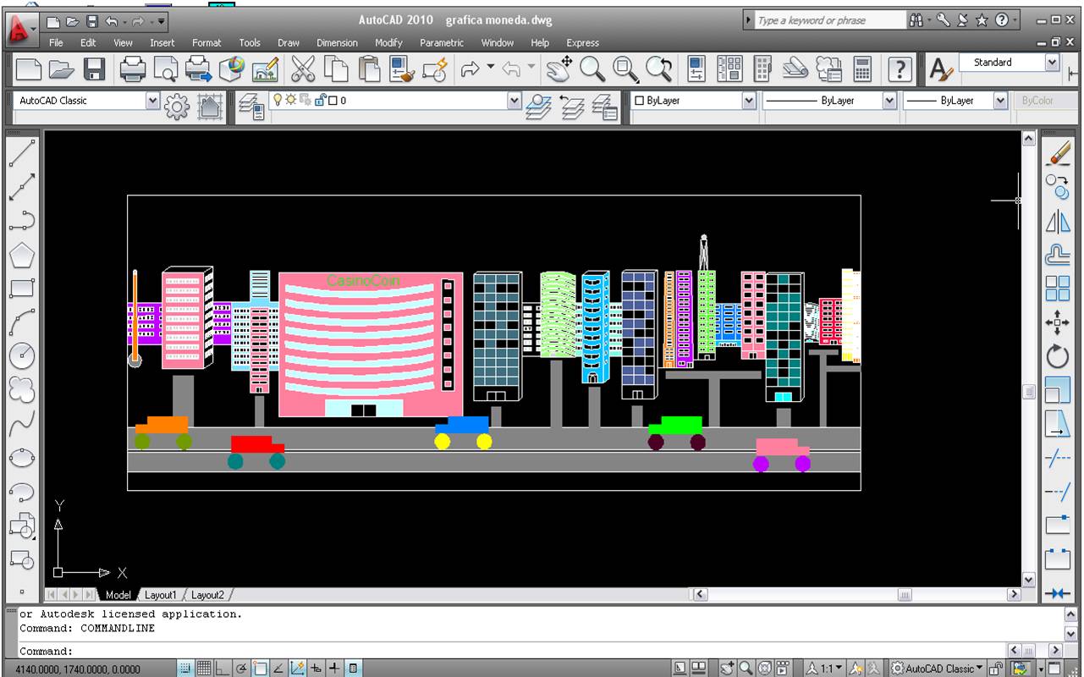The image size is (1084, 677).
Task: Click the Erase tool in Modify toolbar
Action: click(1058, 153)
